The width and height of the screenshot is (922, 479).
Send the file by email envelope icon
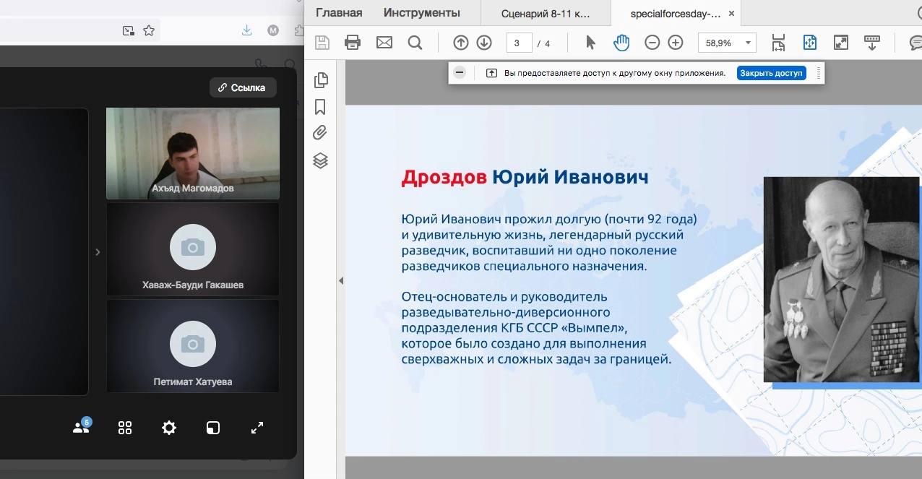pyautogui.click(x=384, y=43)
